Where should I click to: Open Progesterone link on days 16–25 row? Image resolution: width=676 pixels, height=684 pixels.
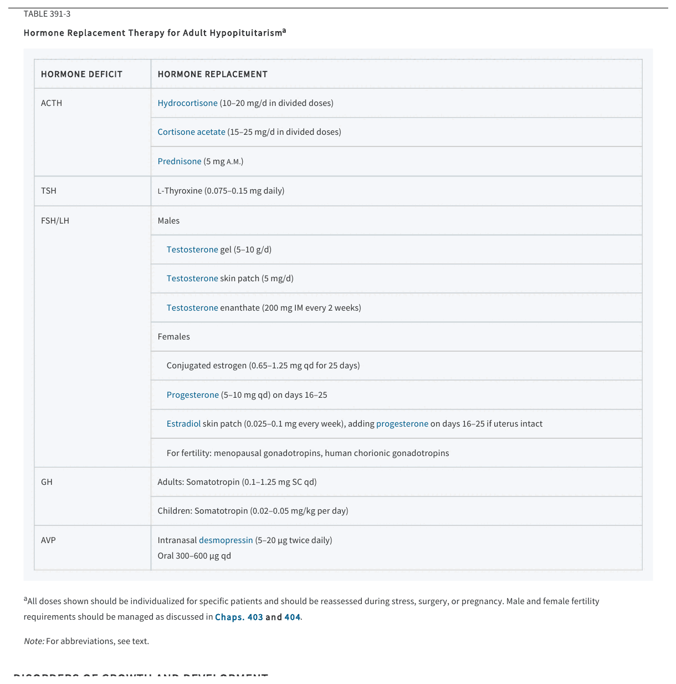point(193,395)
